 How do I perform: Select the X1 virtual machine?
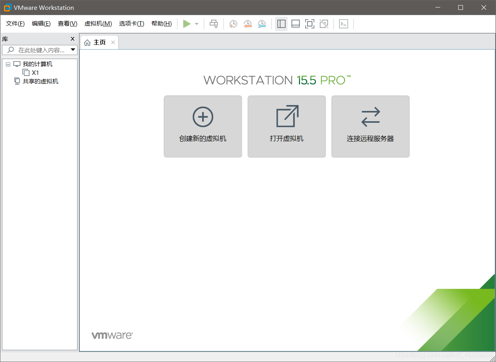click(35, 73)
